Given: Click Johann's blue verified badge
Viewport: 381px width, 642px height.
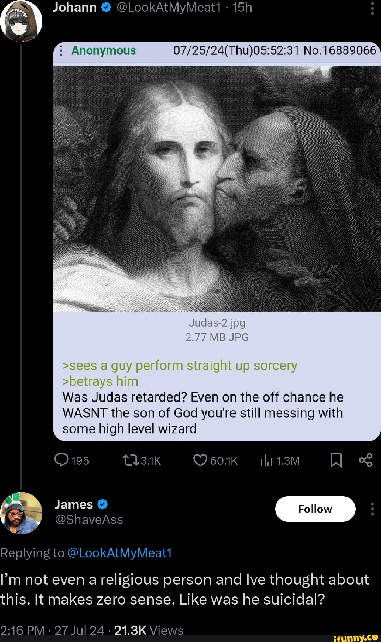Looking at the screenshot, I should (107, 7).
